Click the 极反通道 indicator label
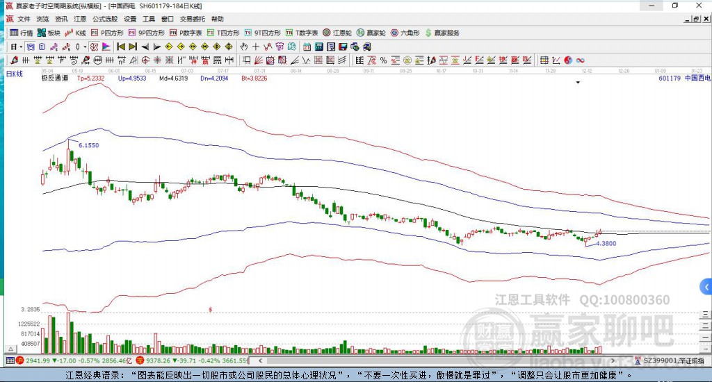This screenshot has width=712, height=382. (55, 78)
